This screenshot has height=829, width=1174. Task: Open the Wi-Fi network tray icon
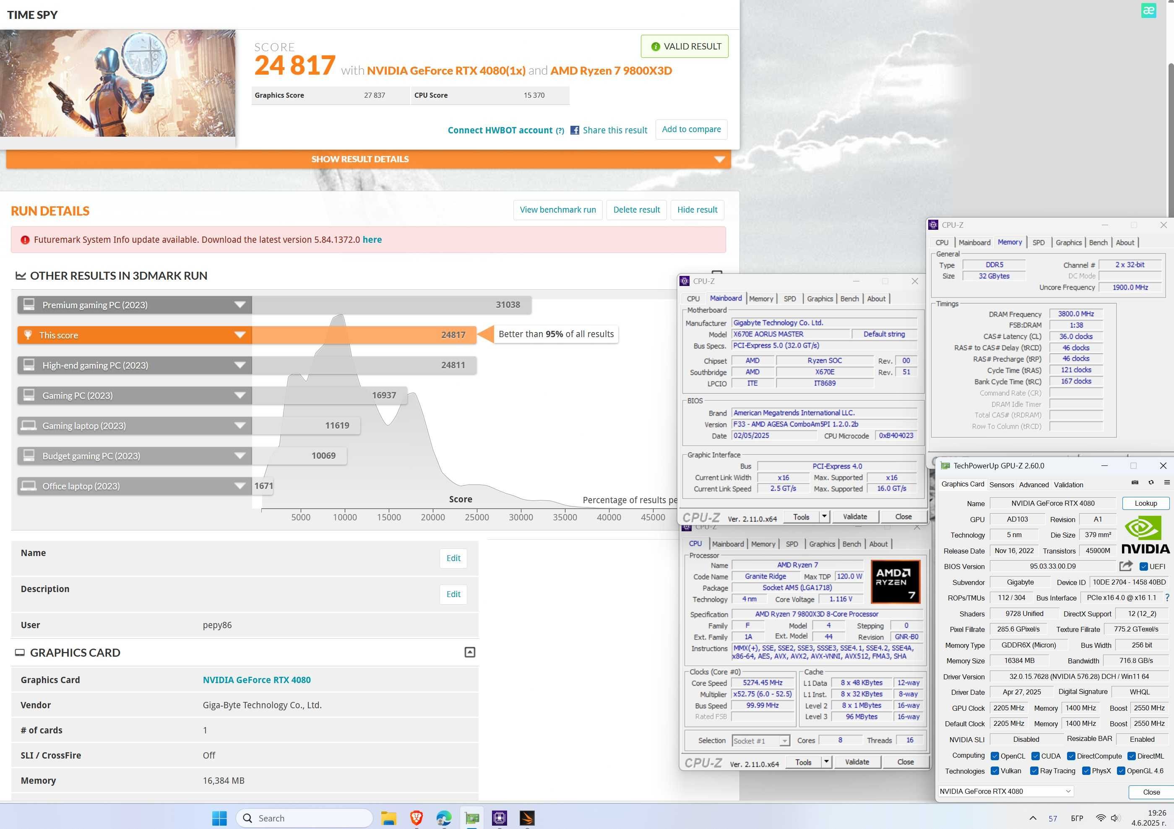pos(1101,818)
